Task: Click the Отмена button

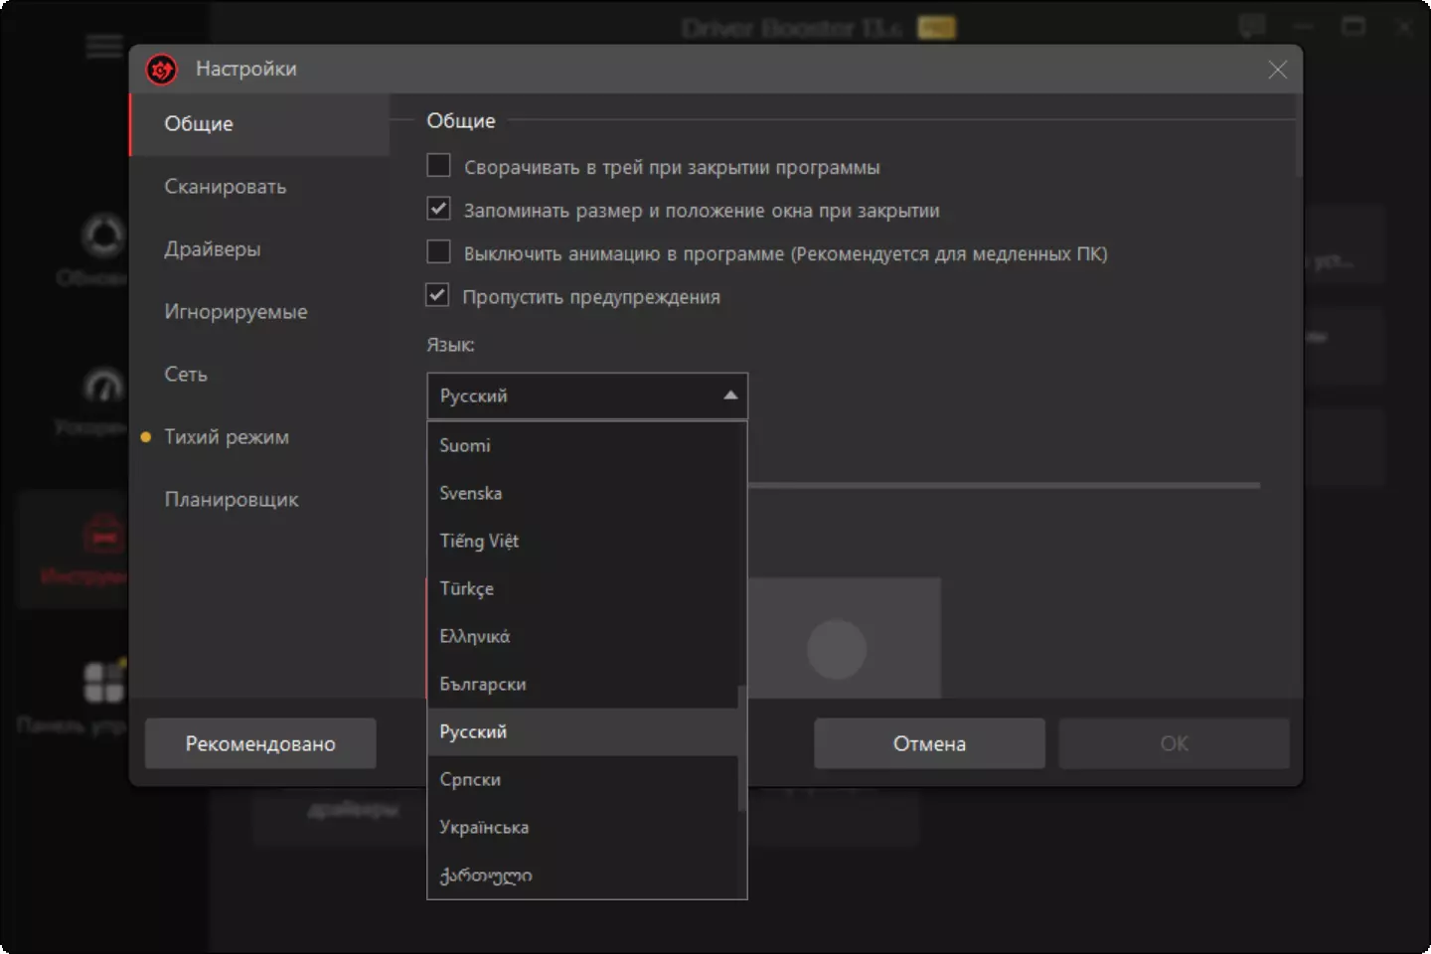Action: (929, 743)
